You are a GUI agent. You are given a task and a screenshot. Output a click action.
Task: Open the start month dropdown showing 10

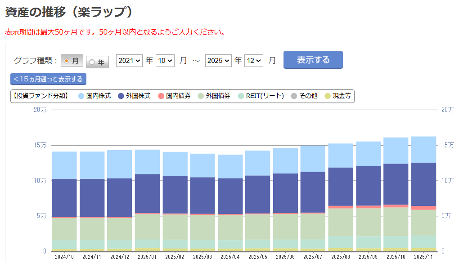(165, 60)
